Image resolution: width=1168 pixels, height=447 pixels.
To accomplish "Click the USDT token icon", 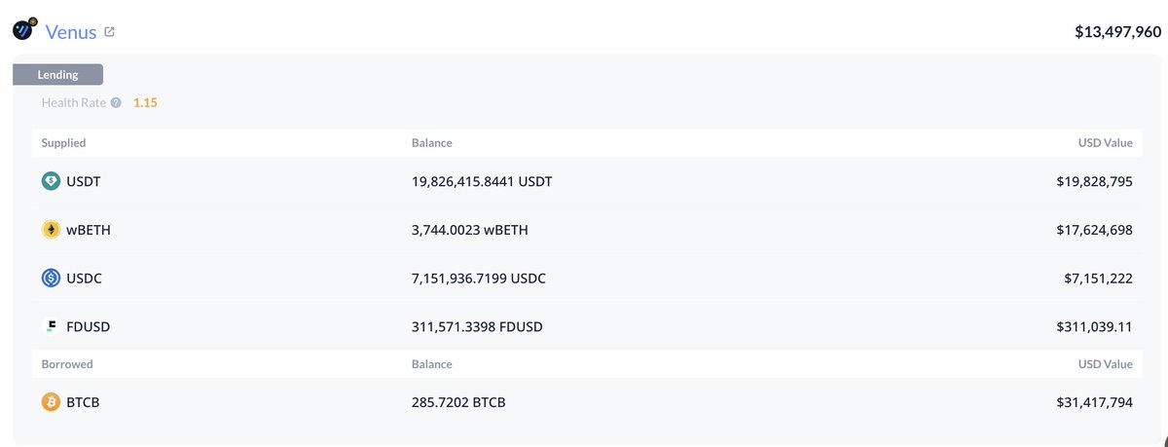I will point(51,181).
